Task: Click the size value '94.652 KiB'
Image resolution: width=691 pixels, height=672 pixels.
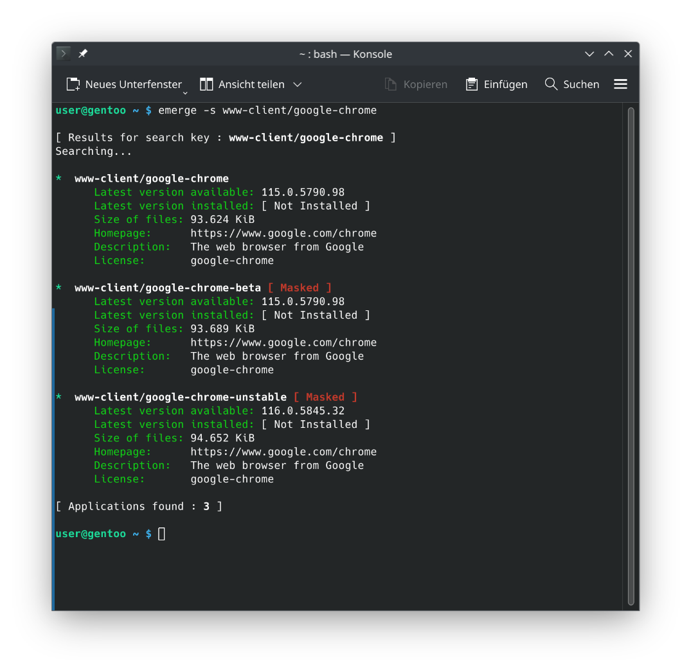Action: (x=222, y=438)
